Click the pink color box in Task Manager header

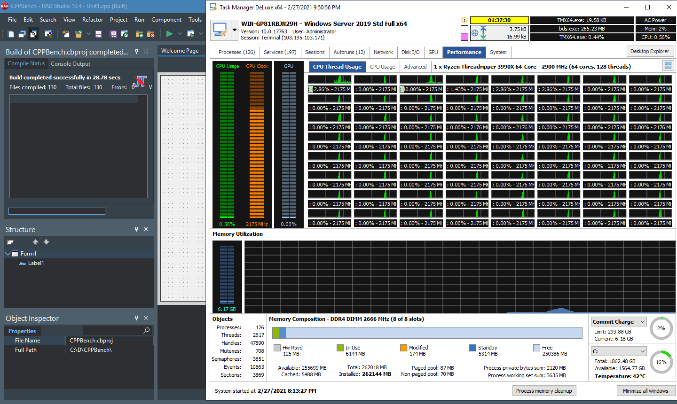pos(464,37)
